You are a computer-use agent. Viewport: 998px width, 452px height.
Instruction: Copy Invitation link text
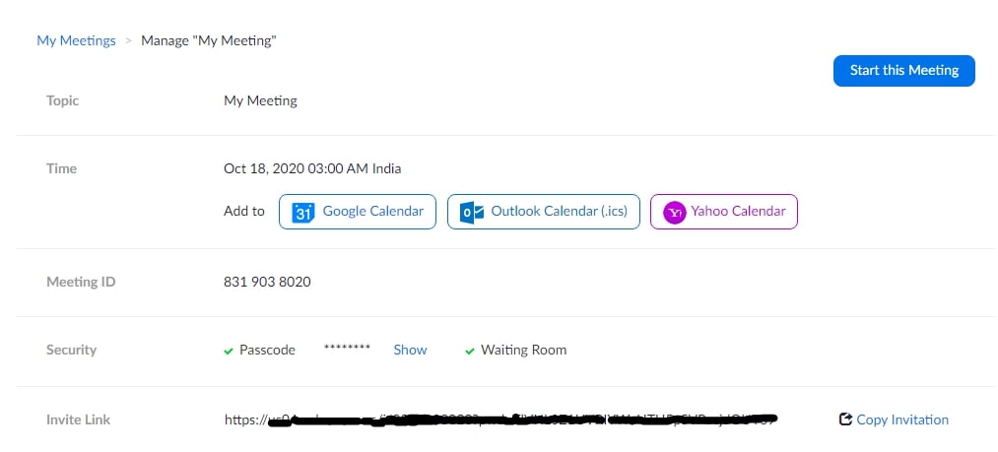coord(902,420)
